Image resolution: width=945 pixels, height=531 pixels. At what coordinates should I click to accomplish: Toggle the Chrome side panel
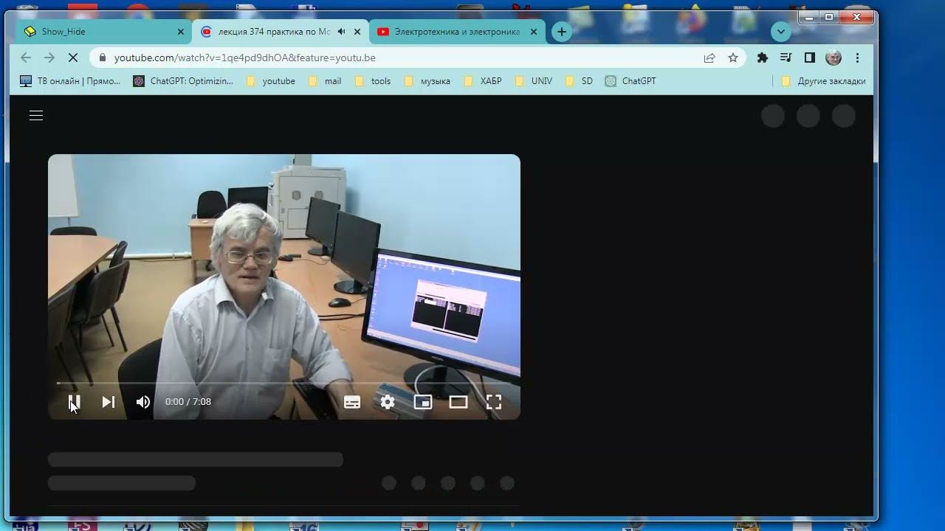[810, 58]
